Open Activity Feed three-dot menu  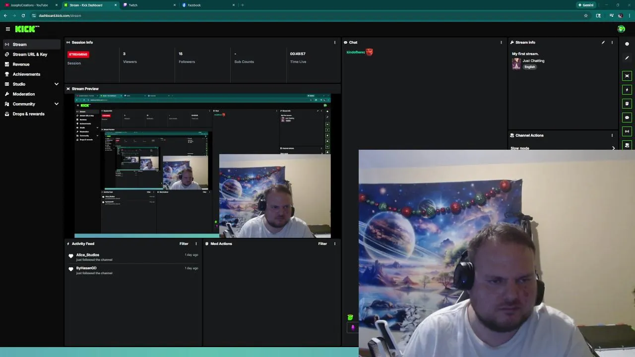pyautogui.click(x=196, y=244)
